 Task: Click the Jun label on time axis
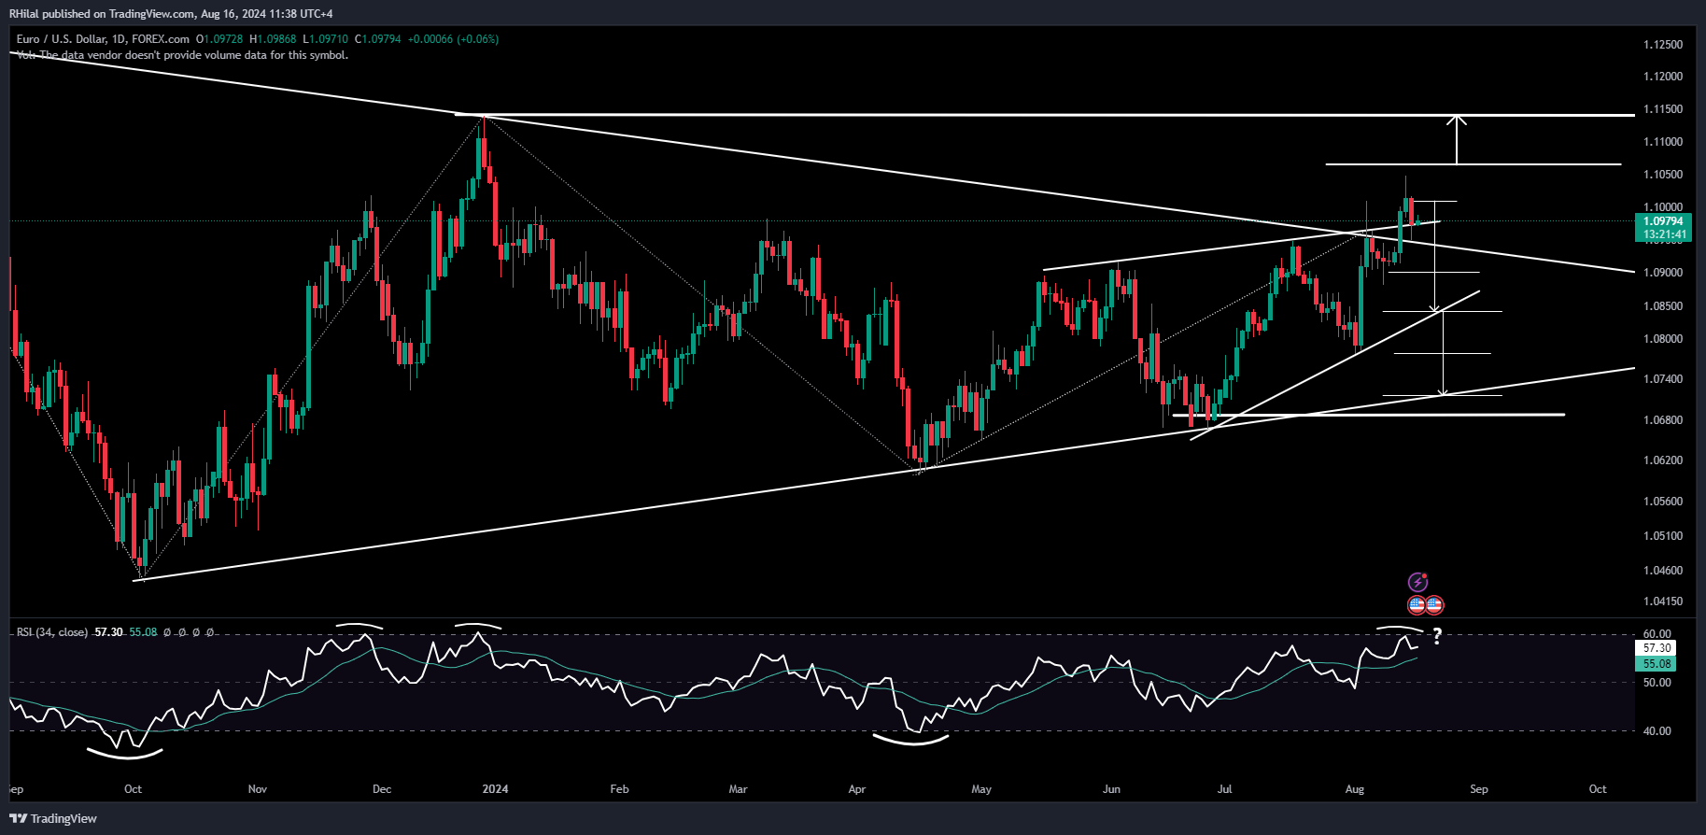1111,789
